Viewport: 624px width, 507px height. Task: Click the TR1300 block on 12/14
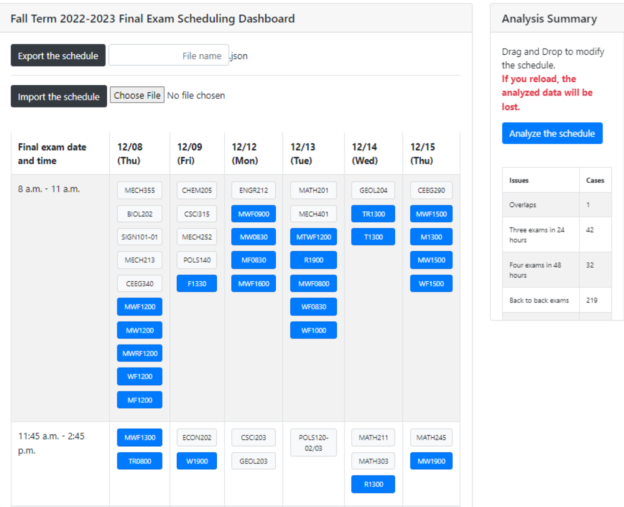pyautogui.click(x=373, y=214)
